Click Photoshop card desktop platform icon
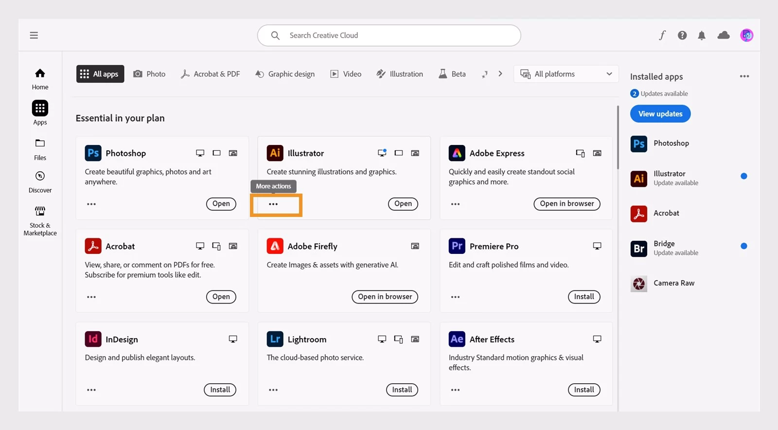 pyautogui.click(x=200, y=153)
